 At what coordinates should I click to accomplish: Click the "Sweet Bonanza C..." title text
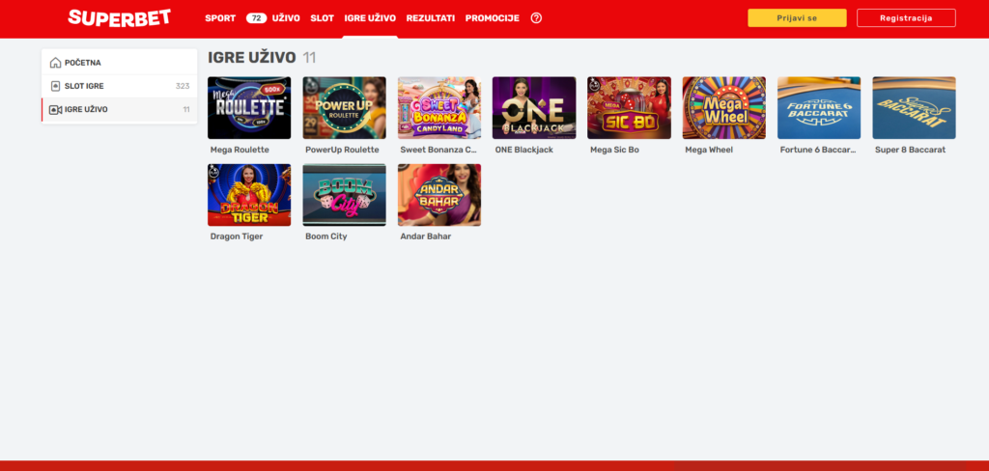(x=438, y=150)
